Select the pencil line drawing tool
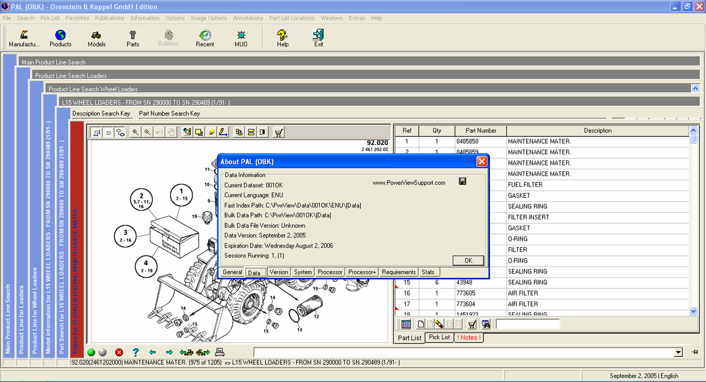Image resolution: width=706 pixels, height=382 pixels. [223, 132]
